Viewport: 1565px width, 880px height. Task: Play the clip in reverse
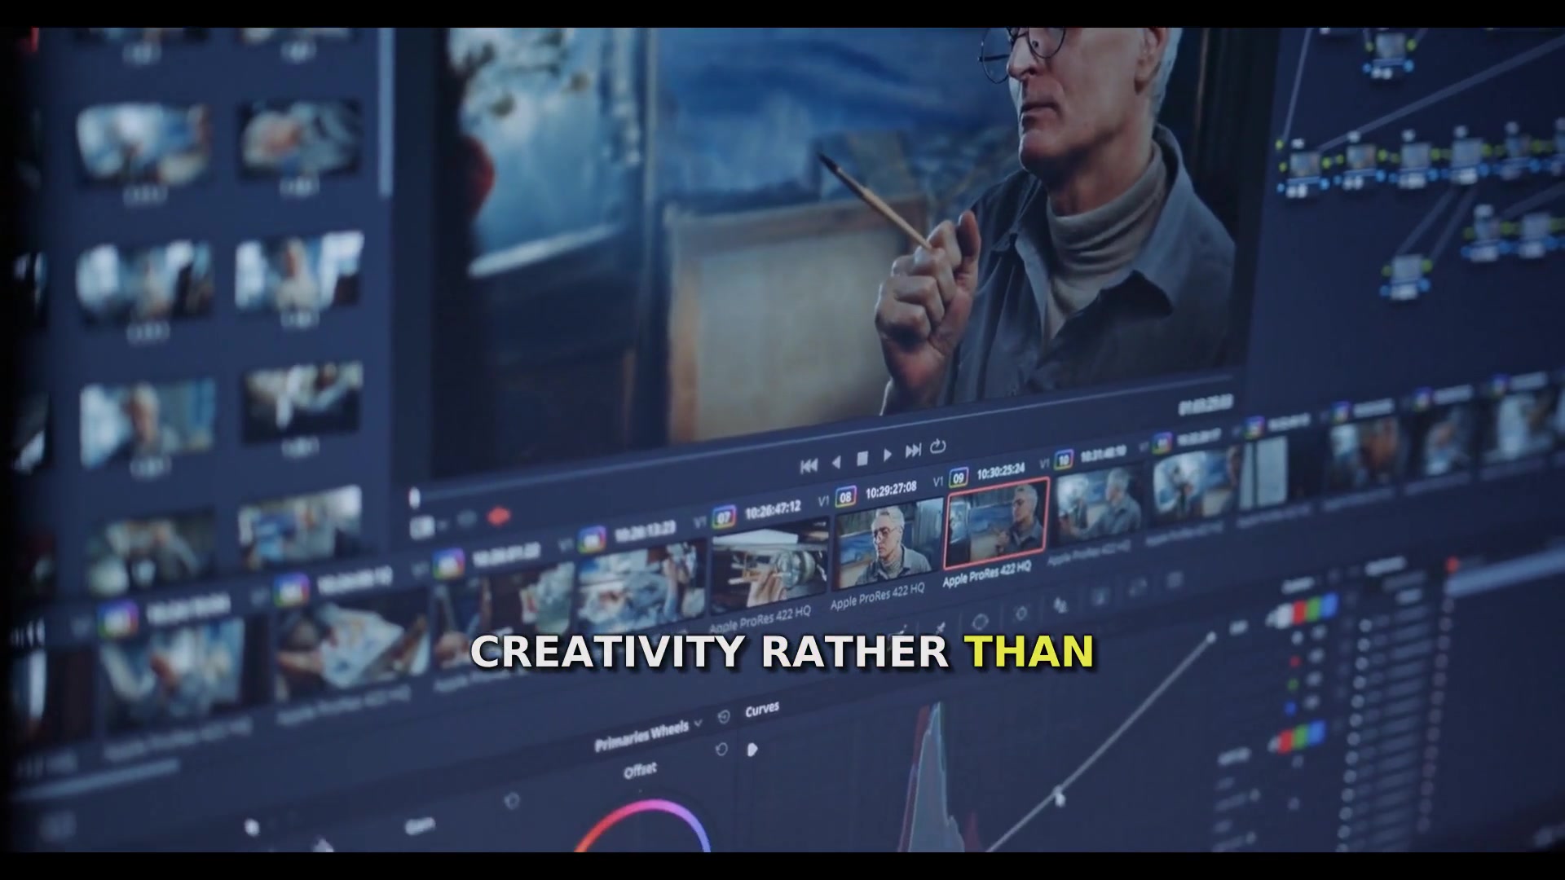(x=836, y=462)
